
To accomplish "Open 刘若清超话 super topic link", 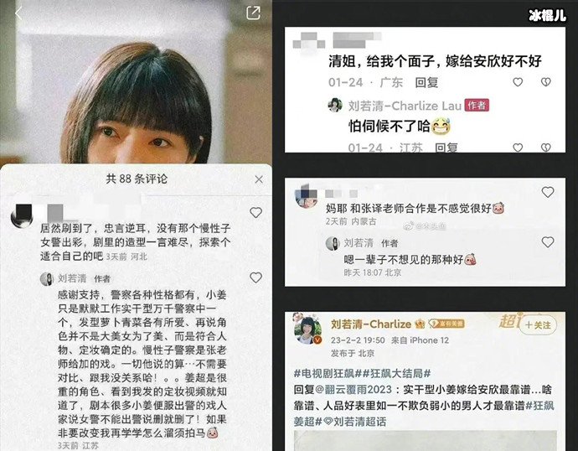I will click(x=355, y=422).
